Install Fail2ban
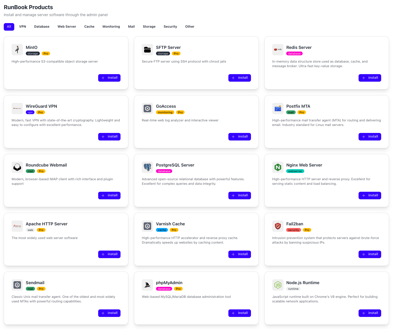This screenshot has width=393, height=329. (370, 254)
